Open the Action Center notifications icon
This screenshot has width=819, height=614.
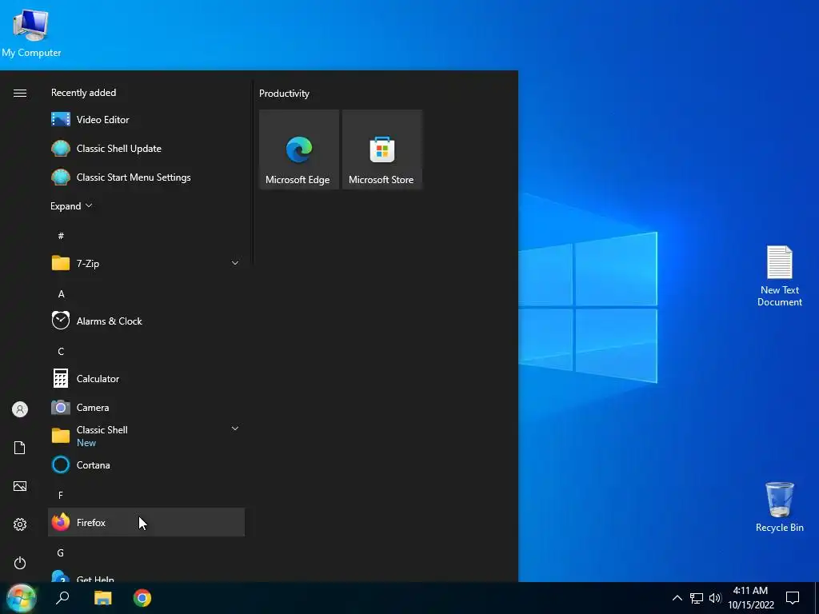(x=793, y=598)
